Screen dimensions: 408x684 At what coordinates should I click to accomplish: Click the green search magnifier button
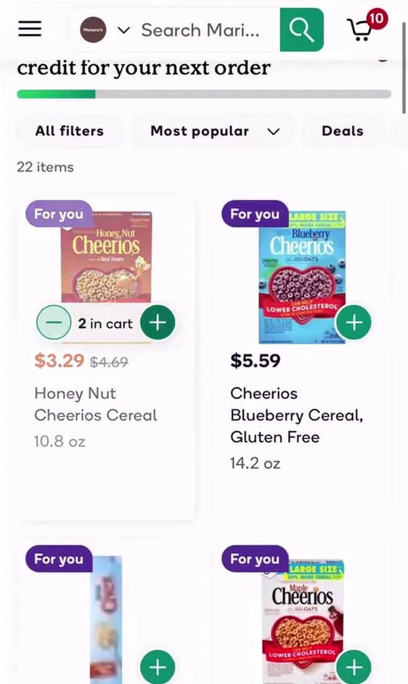click(x=302, y=29)
